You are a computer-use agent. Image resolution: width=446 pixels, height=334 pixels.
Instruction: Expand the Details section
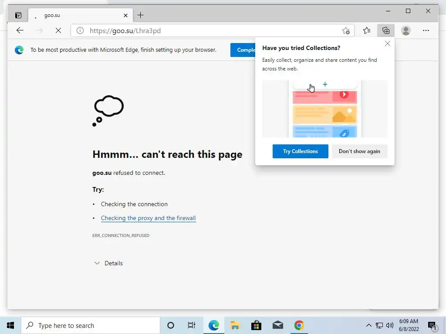pos(108,263)
